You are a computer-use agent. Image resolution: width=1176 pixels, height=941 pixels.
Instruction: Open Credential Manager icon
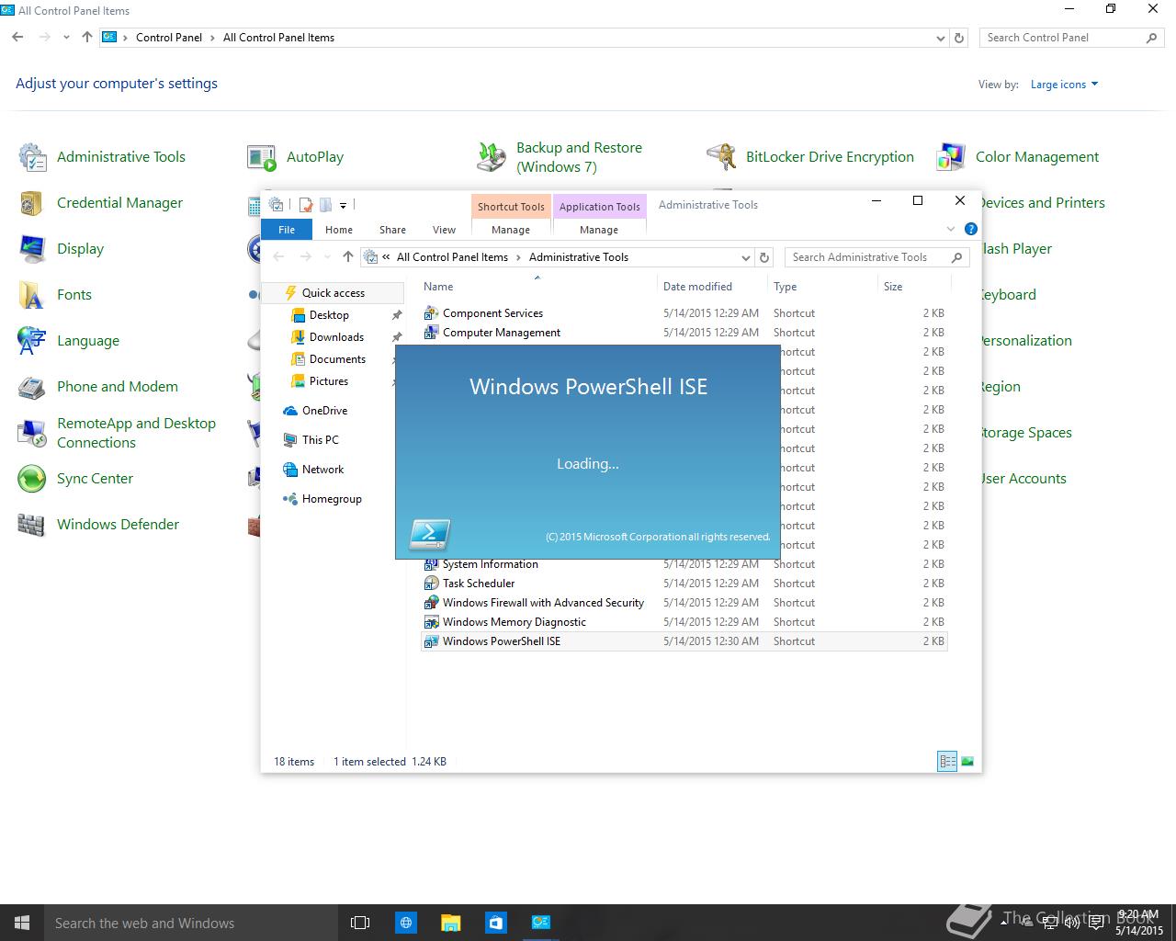pos(32,203)
